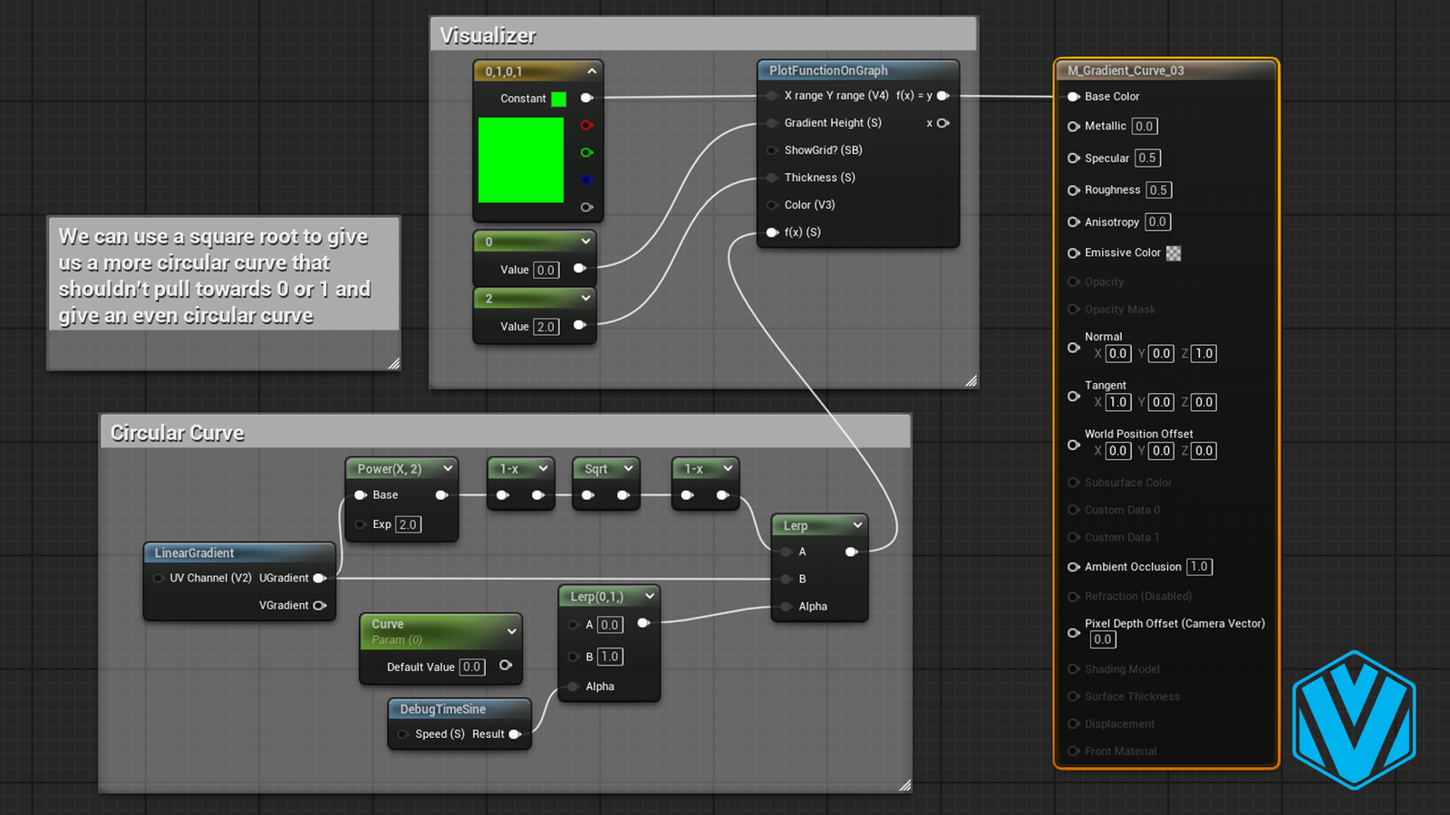Screen dimensions: 1450x815
Task: Toggle the Metallic input pin
Action: tap(1074, 127)
